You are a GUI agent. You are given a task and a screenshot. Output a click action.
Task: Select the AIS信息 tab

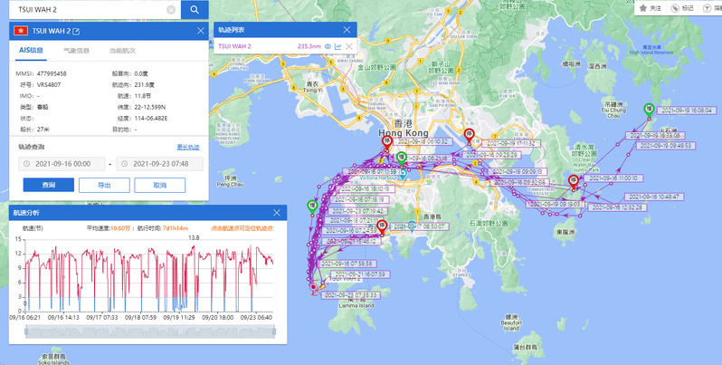31,51
